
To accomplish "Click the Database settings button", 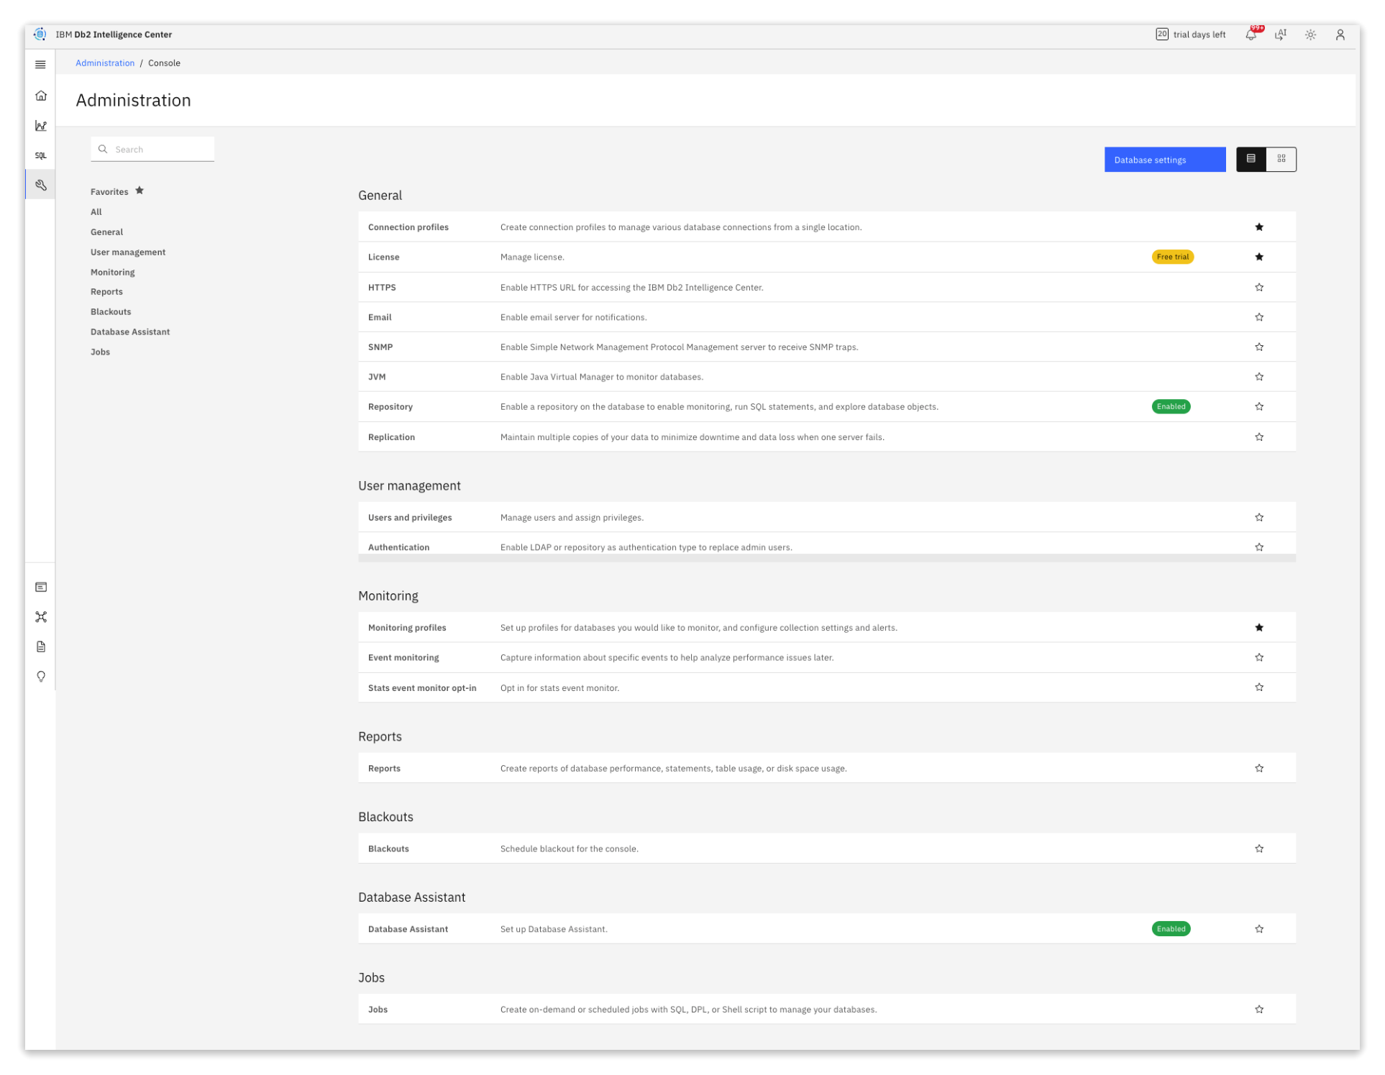I will (x=1165, y=160).
